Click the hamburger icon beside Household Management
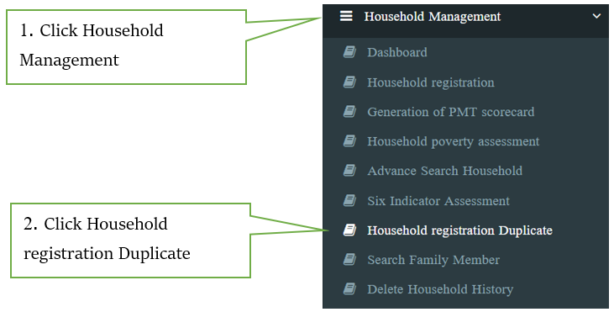Screen dimensions: 614x312 [x=346, y=16]
